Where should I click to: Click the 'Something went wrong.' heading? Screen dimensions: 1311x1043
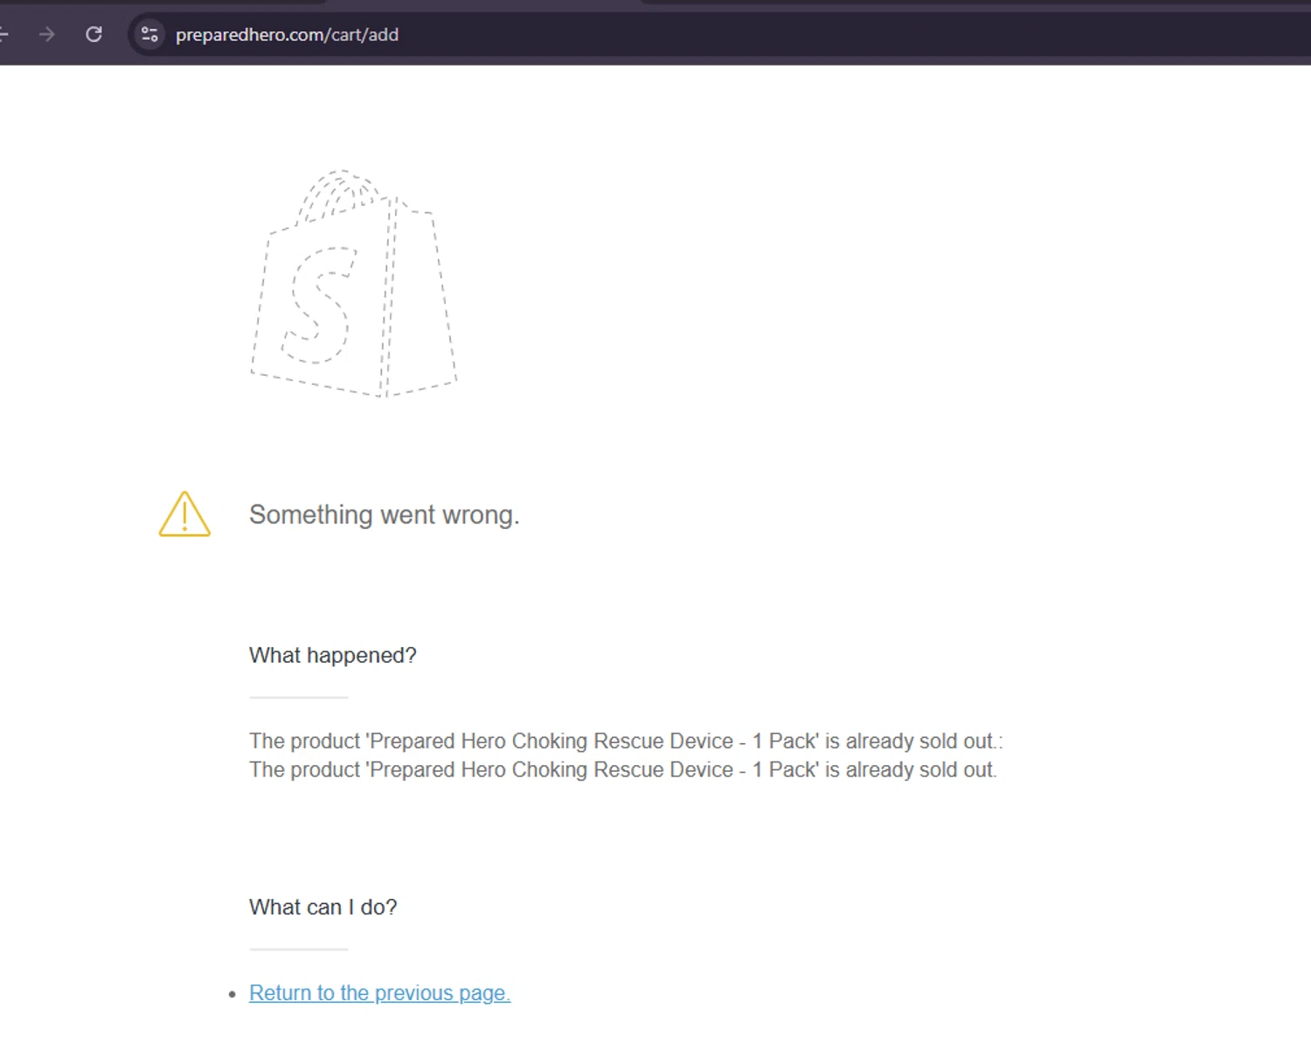(384, 514)
